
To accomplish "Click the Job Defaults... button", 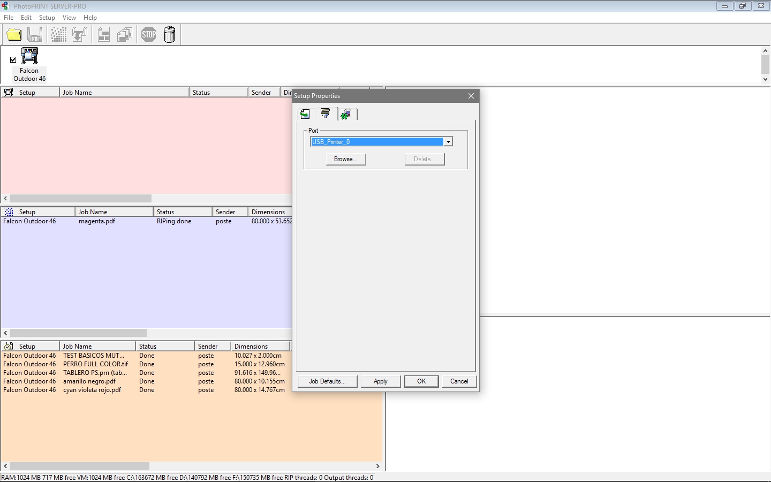I will pos(327,381).
